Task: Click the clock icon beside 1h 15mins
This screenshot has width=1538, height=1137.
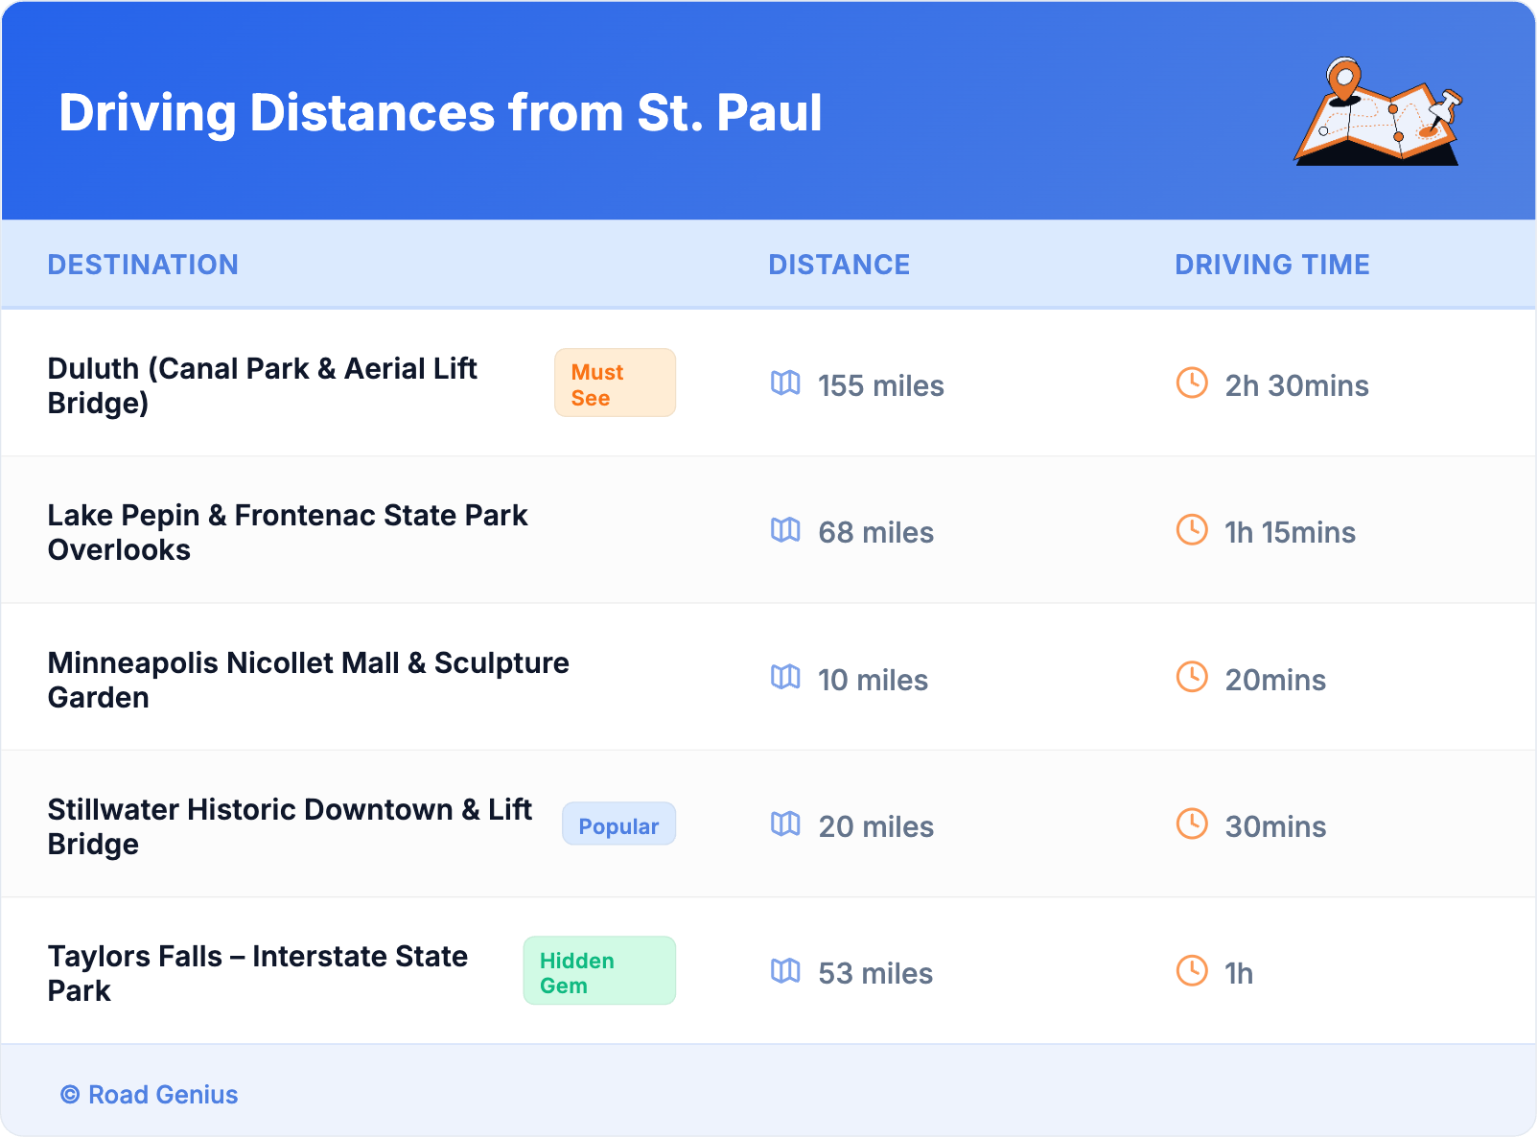Action: coord(1192,530)
